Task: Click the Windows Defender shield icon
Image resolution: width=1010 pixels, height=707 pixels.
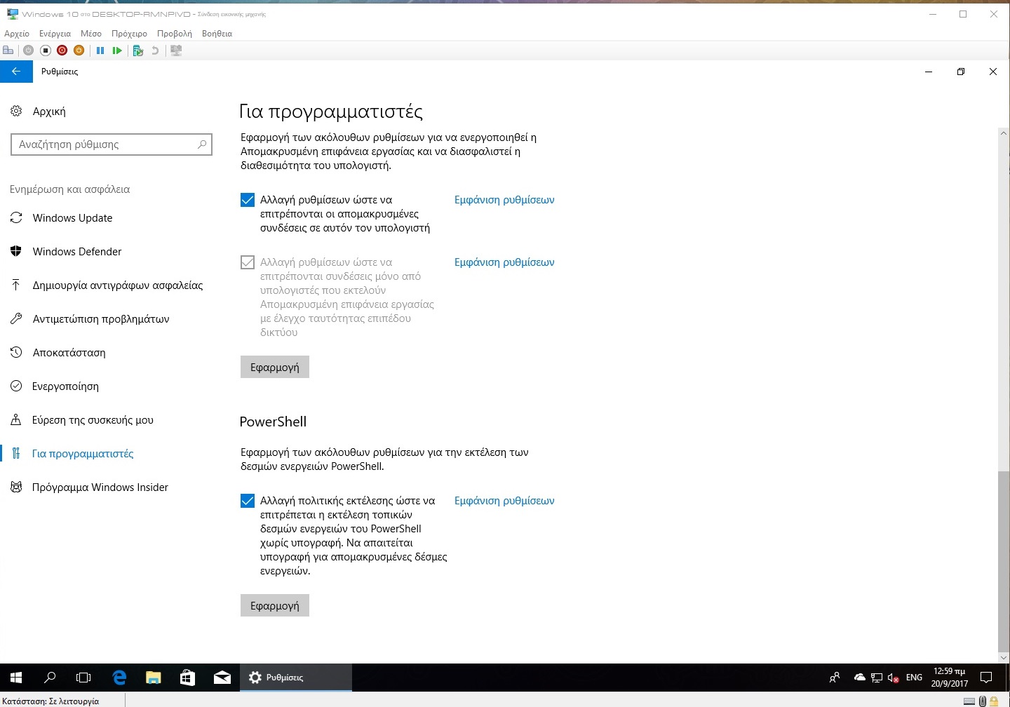Action: pos(16,251)
